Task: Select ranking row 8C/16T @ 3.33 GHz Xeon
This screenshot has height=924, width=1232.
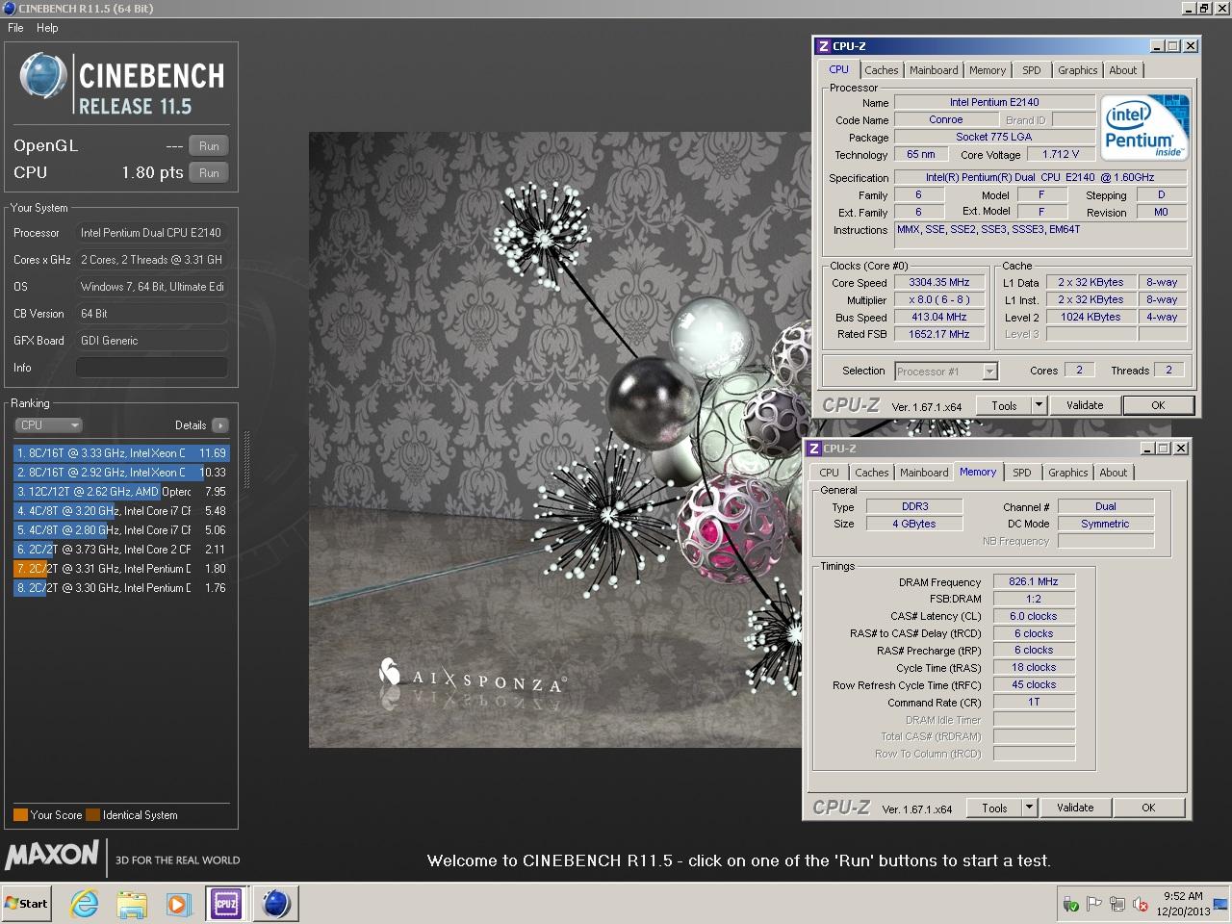Action: [x=121, y=453]
